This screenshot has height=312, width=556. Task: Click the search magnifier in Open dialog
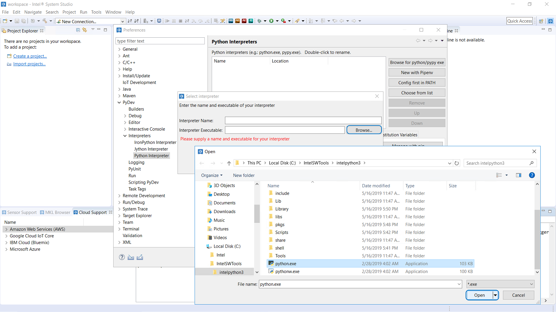[531, 163]
